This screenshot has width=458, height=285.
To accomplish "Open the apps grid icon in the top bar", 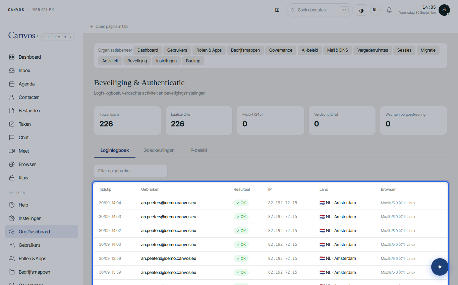I will [x=277, y=10].
